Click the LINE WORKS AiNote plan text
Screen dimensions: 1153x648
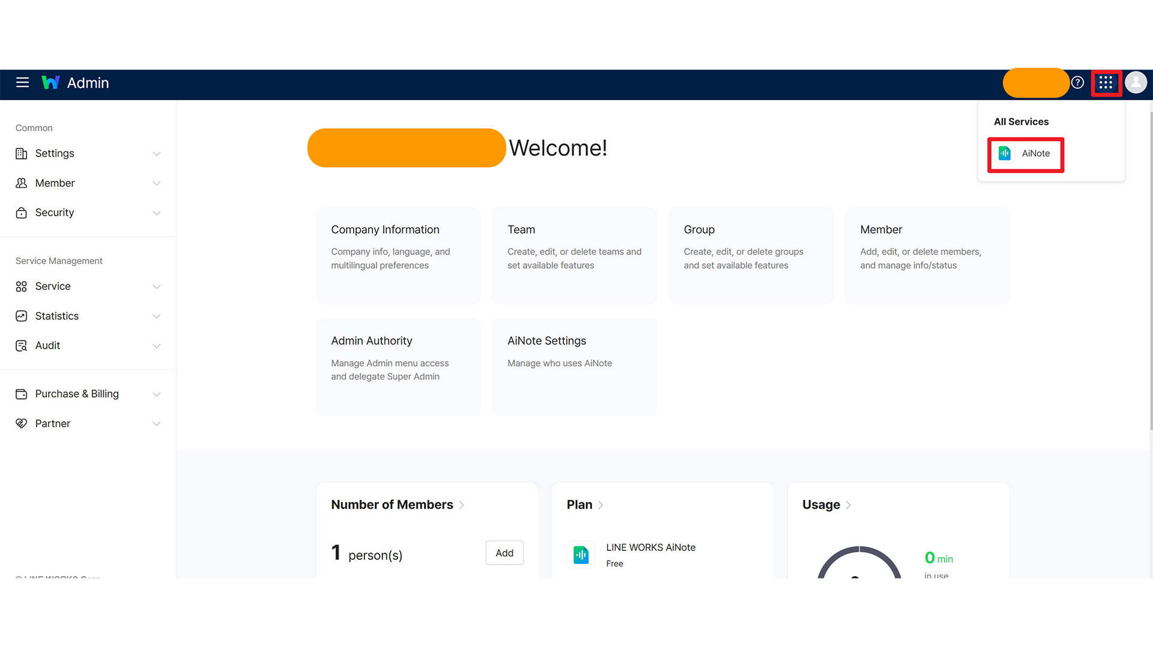pos(651,548)
